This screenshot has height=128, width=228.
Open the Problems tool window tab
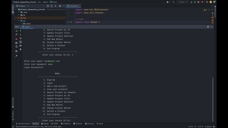pyautogui.click(x=66, y=124)
